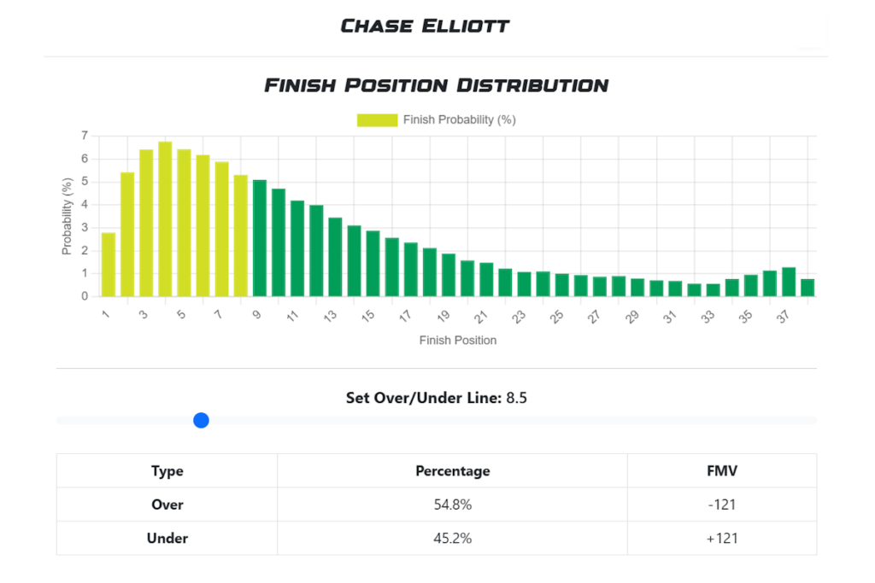Click the Type column header
This screenshot has width=875, height=583.
click(x=167, y=471)
